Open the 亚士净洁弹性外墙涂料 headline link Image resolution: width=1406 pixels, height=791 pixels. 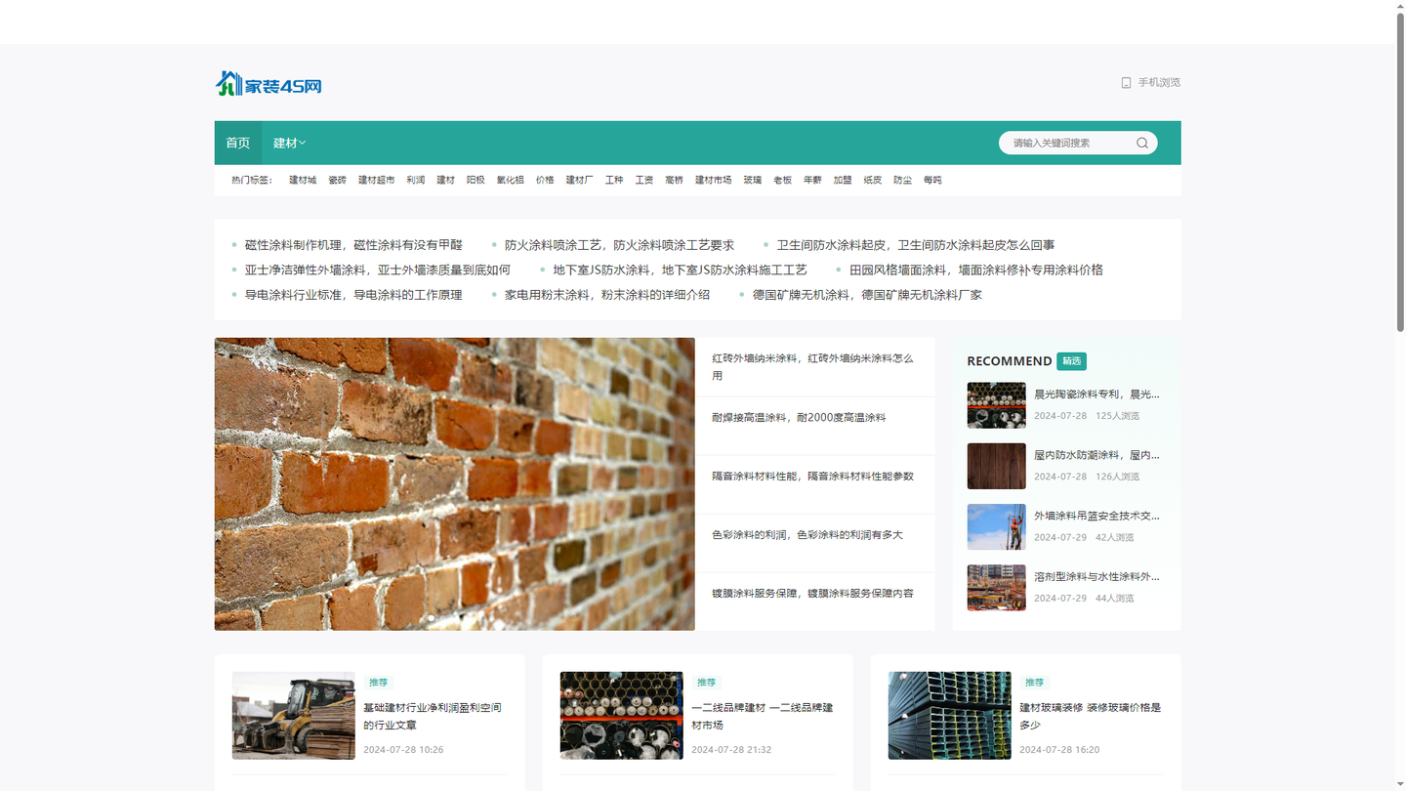pyautogui.click(x=378, y=270)
